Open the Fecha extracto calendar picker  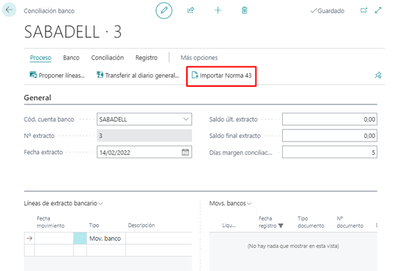(186, 152)
